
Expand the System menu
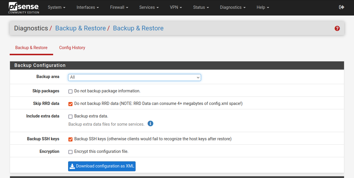coord(56,7)
